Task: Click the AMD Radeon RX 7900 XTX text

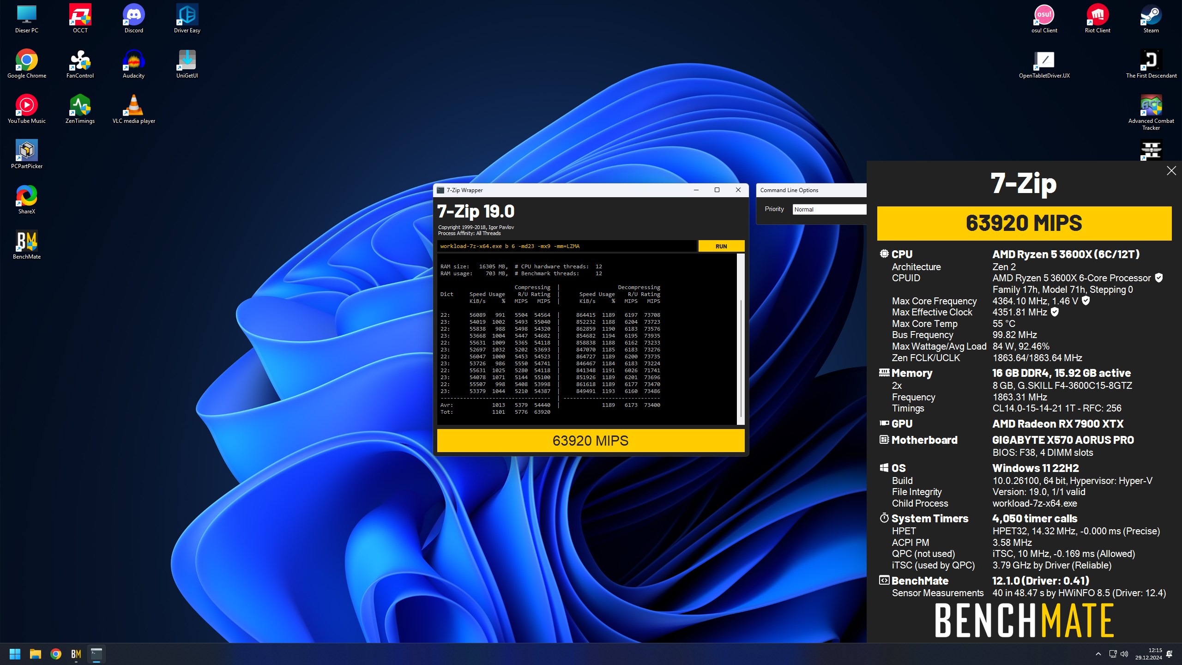Action: click(x=1058, y=423)
